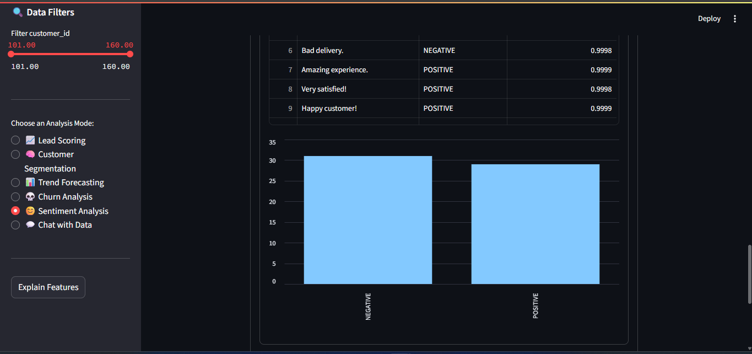Click the POSITIVE bar in the chart
752x354 pixels.
click(x=535, y=224)
